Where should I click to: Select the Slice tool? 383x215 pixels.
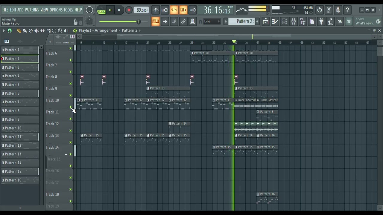pos(48,30)
